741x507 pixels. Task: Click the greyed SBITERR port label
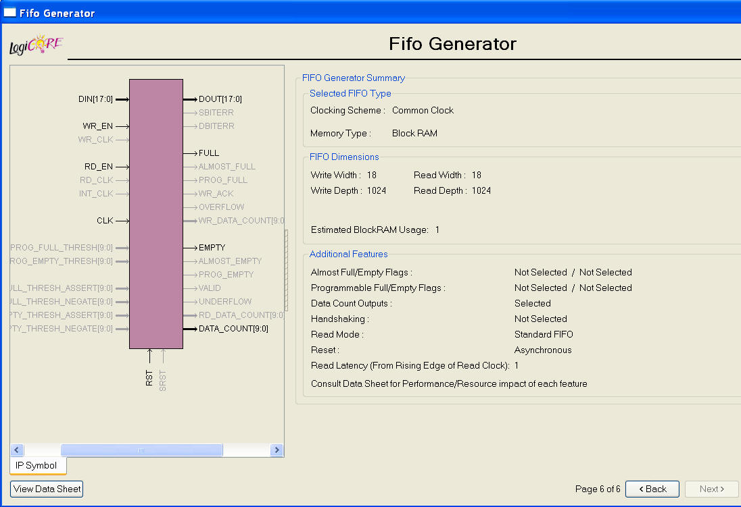(216, 112)
